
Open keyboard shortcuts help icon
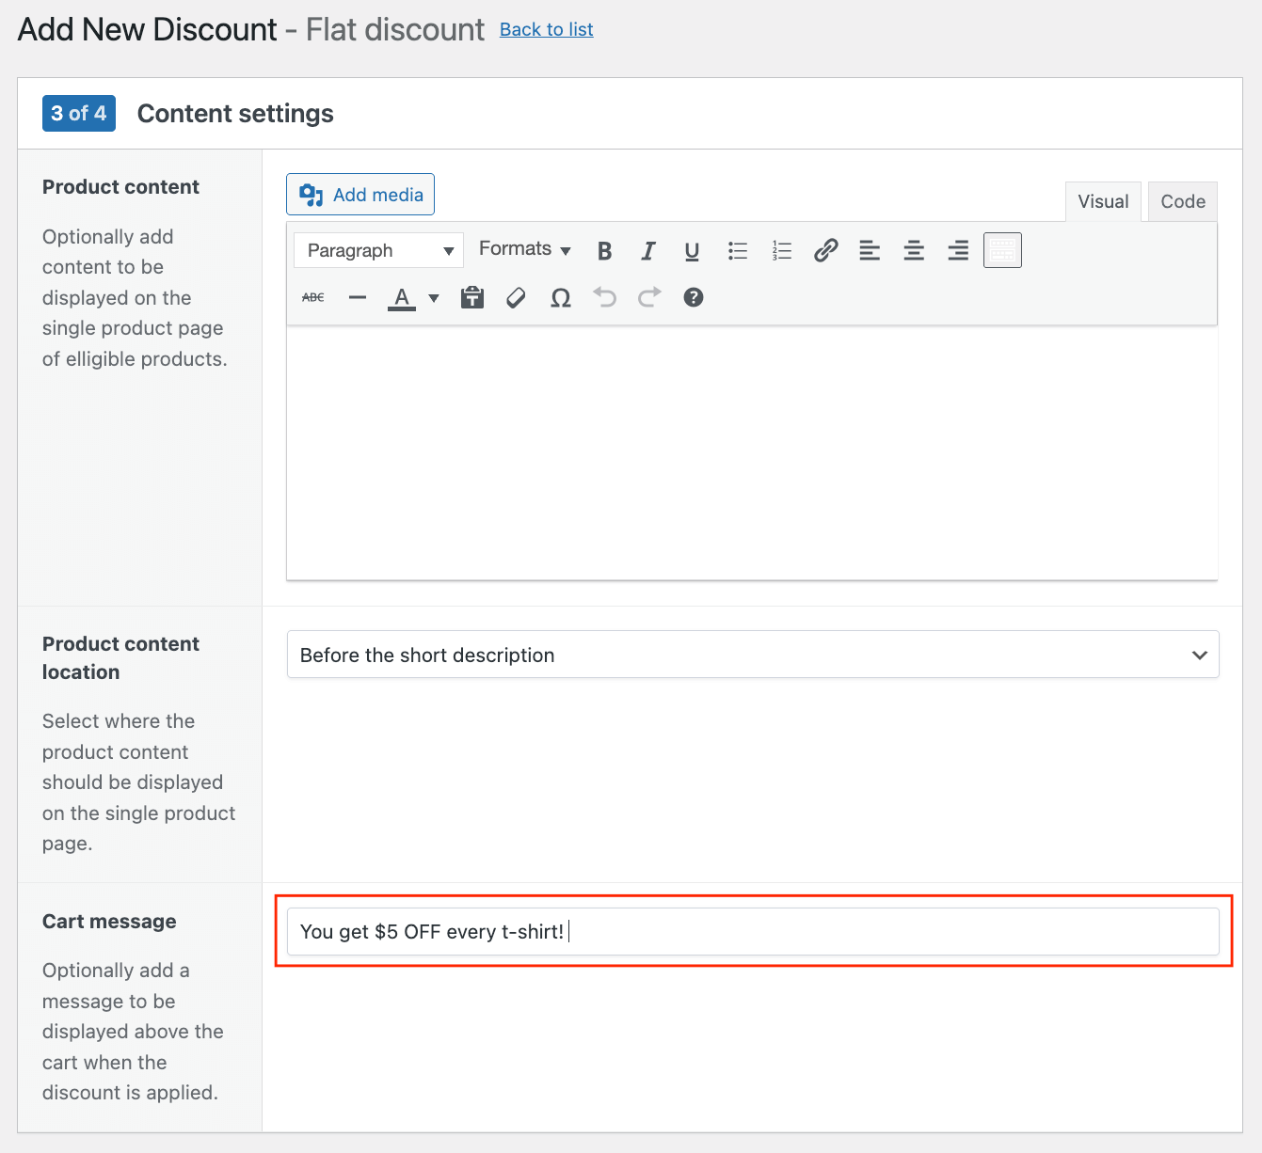click(694, 297)
